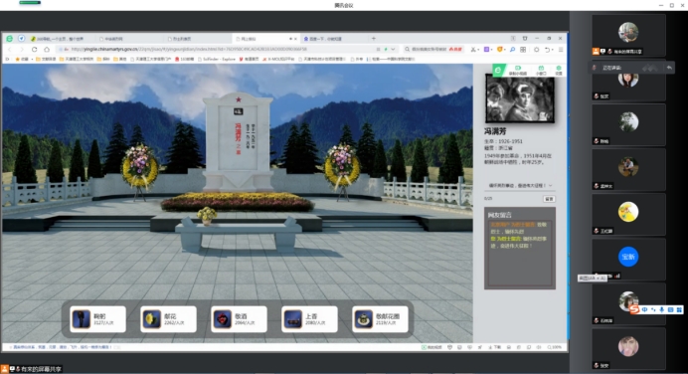
Task: Open the browser main menu hamburger icon
Action: 561,50
